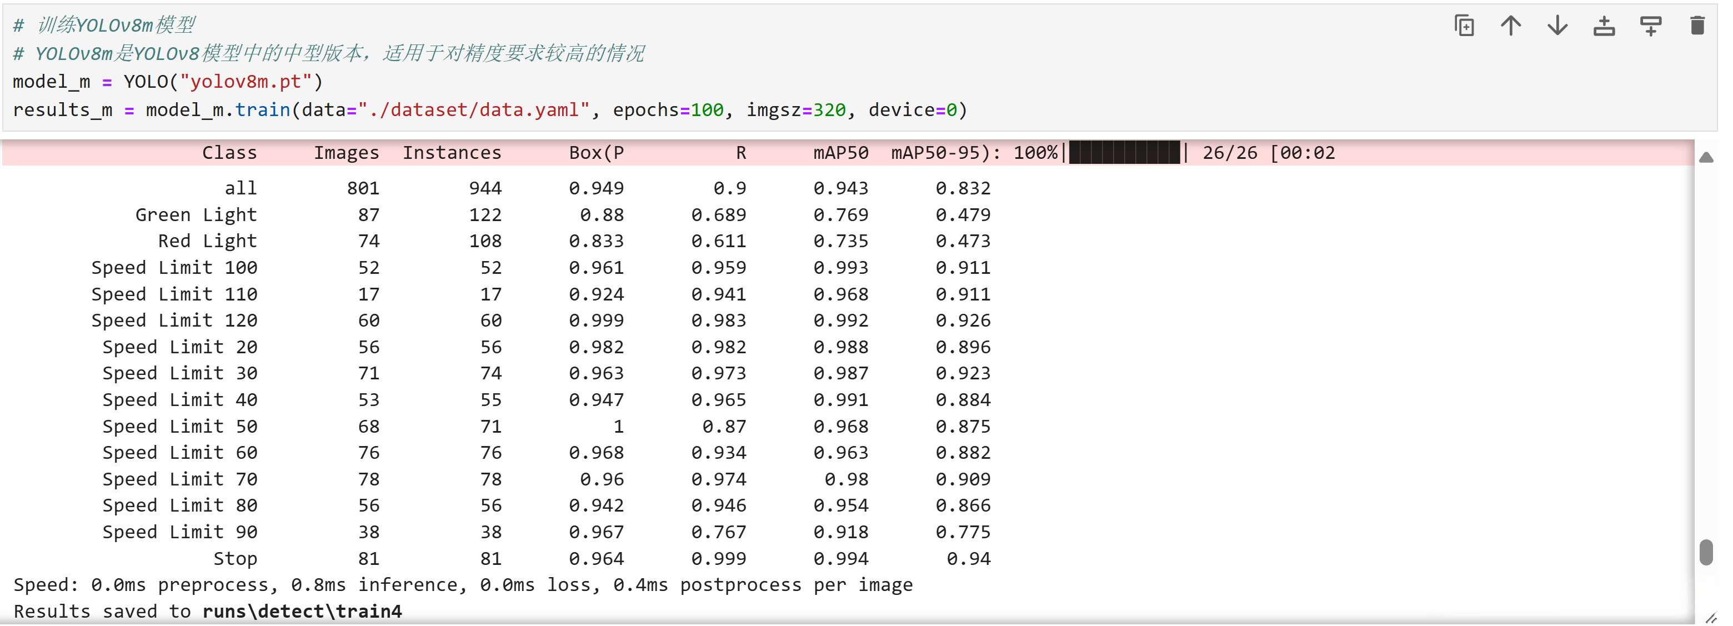The width and height of the screenshot is (1733, 626).
Task: Click the duplicate cell icon
Action: [x=1464, y=26]
